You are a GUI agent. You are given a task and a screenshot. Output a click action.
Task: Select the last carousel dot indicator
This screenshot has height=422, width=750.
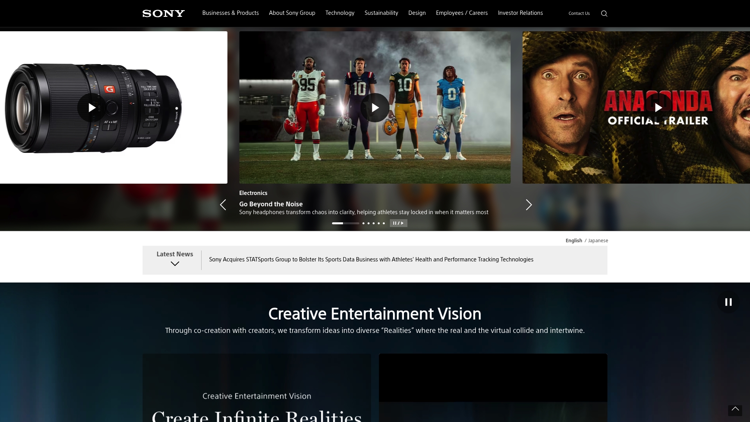click(384, 223)
